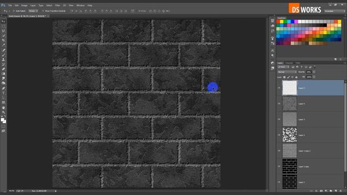Open the Image menu
The width and height of the screenshot is (347, 195).
click(x=24, y=5)
